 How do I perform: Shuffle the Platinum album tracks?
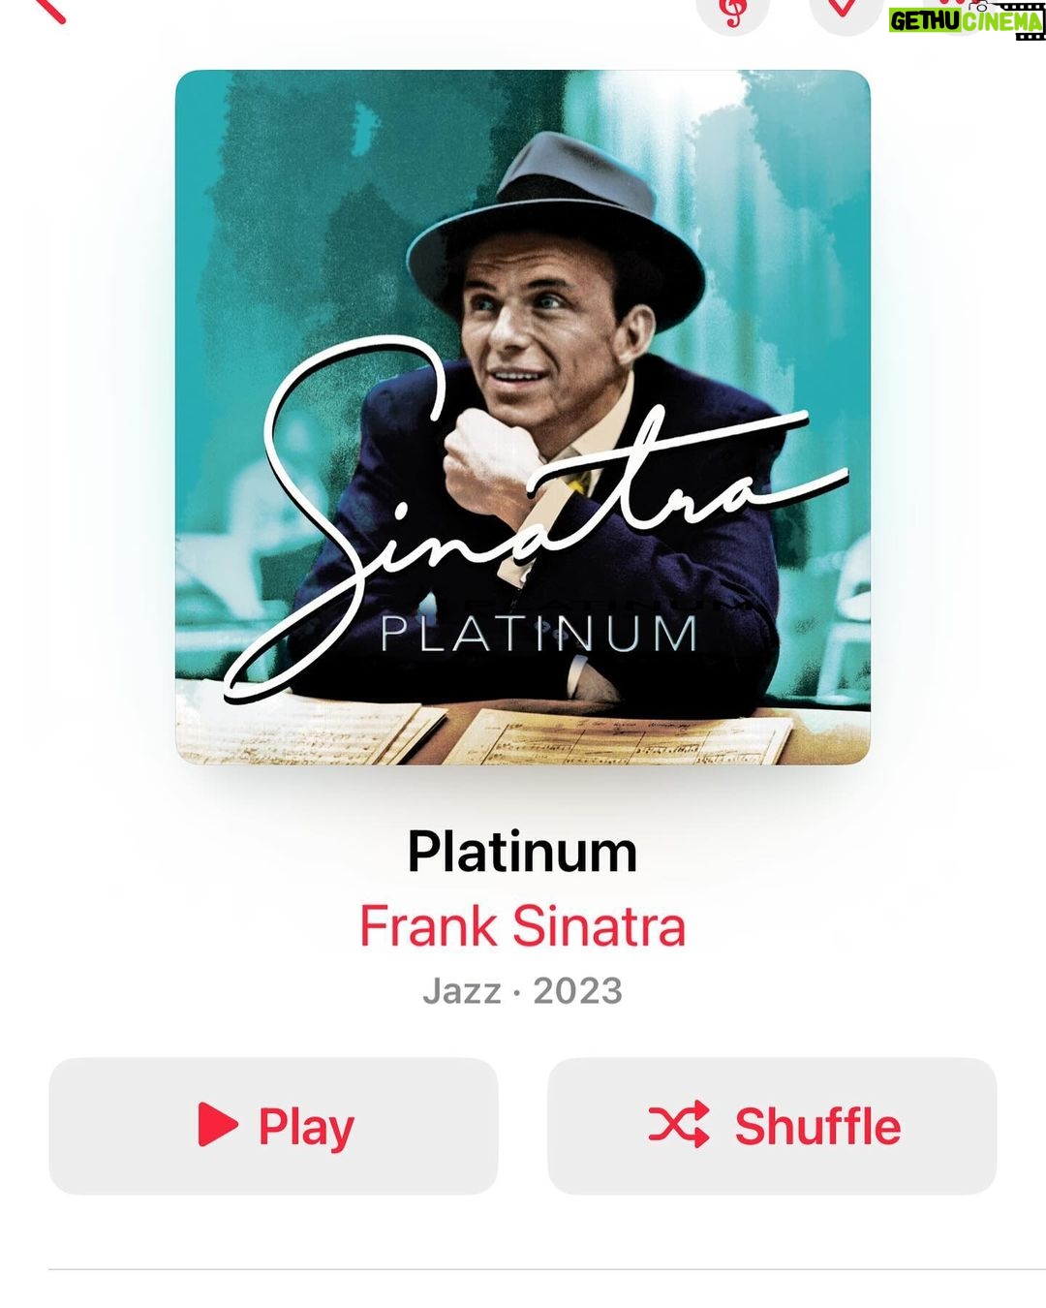pyautogui.click(x=772, y=1125)
